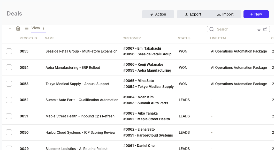Open the Action menu
The height and width of the screenshot is (150, 274).
click(158, 14)
